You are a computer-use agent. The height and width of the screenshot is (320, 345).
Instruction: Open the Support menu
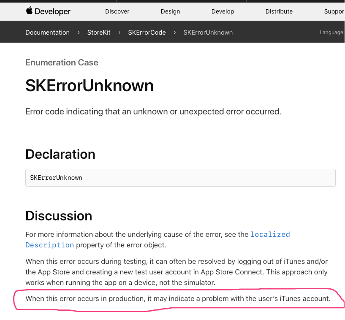click(x=334, y=11)
